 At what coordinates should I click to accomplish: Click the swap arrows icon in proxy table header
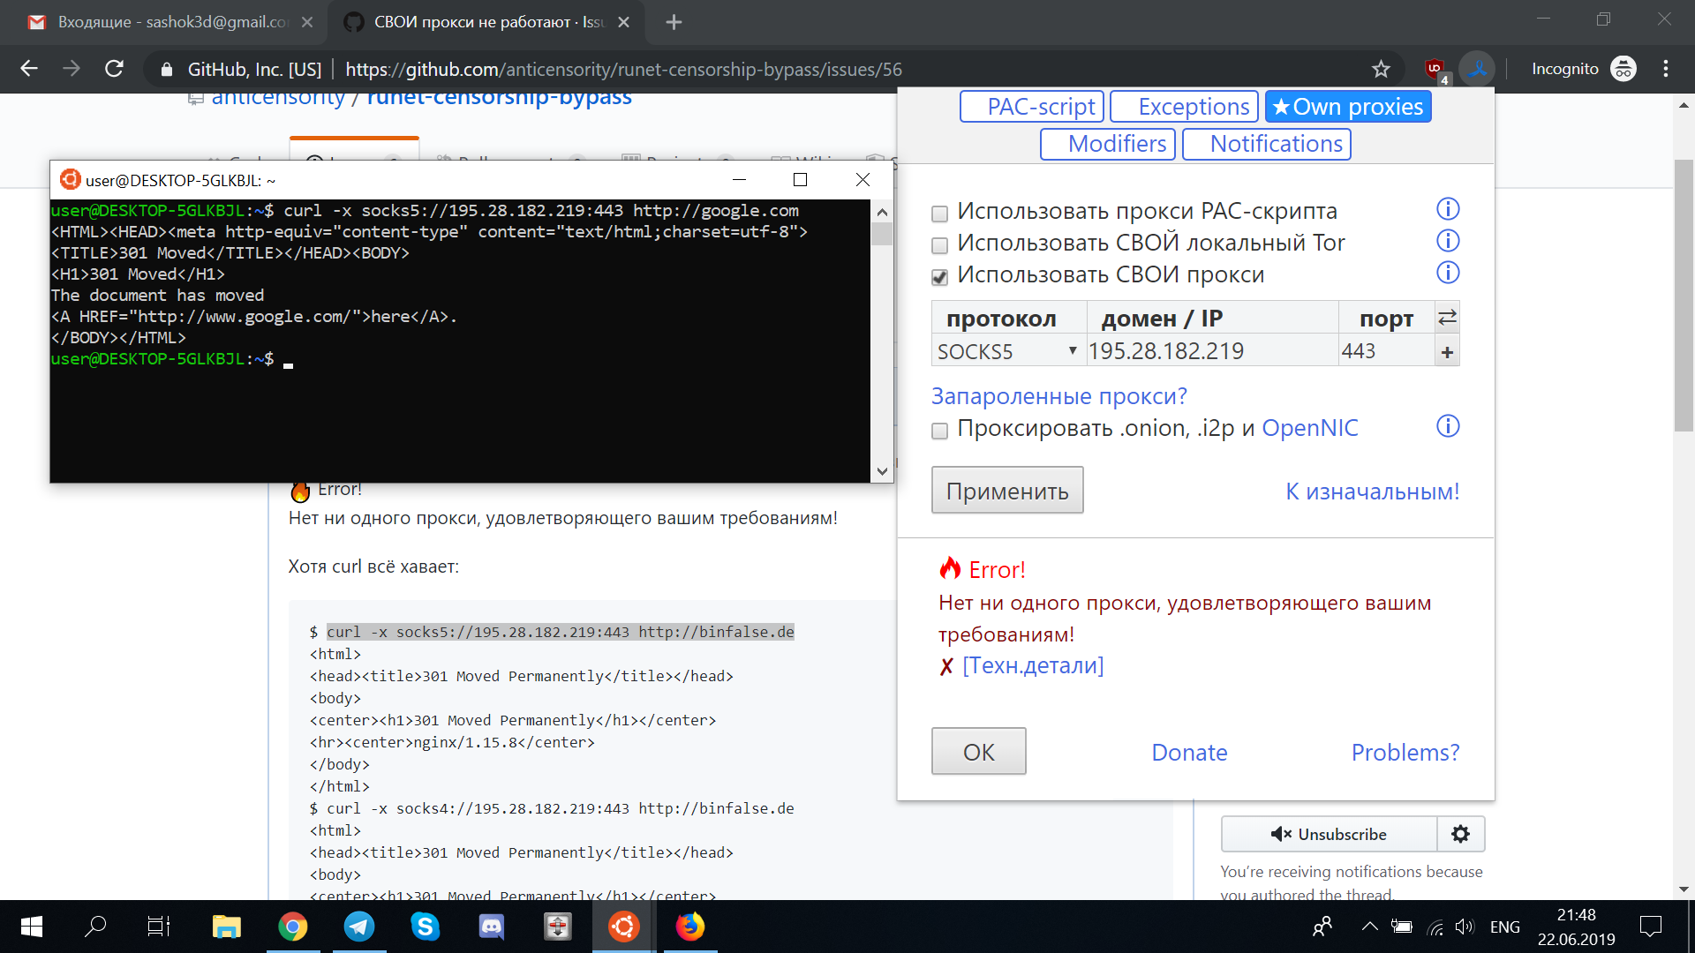click(1448, 317)
